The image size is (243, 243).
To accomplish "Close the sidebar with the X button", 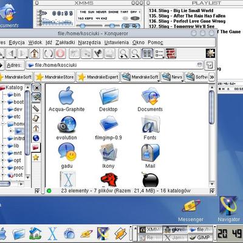I will coord(36,88).
